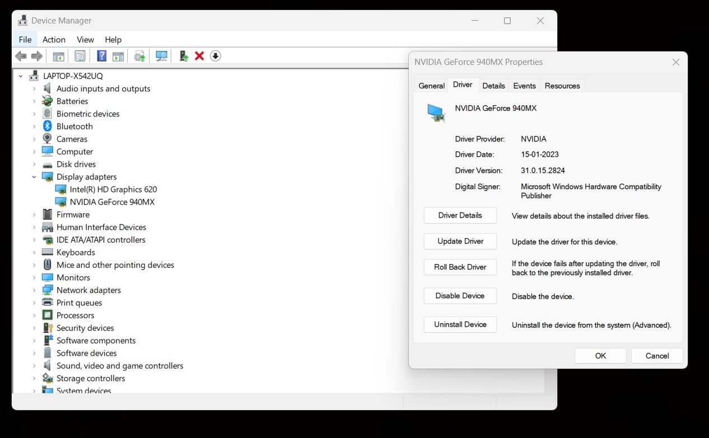Image resolution: width=709 pixels, height=438 pixels.
Task: Open the File menu
Action: click(25, 40)
